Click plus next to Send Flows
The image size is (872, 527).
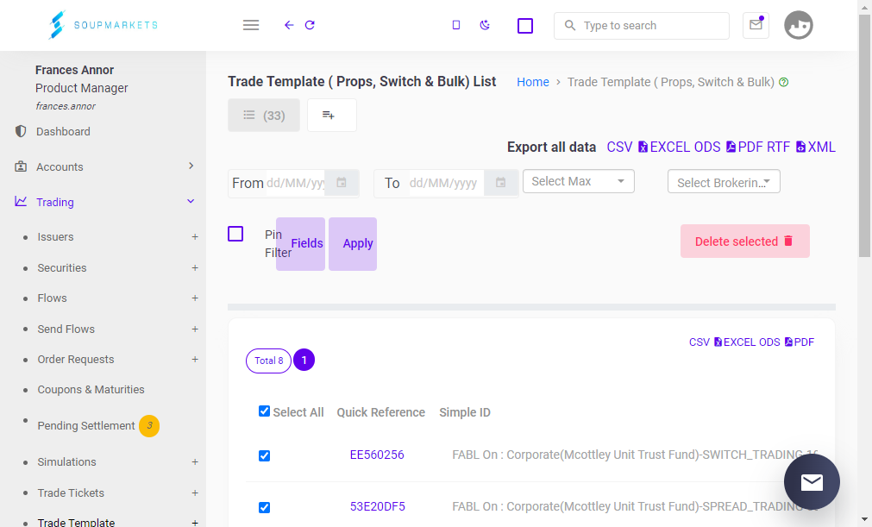point(195,329)
